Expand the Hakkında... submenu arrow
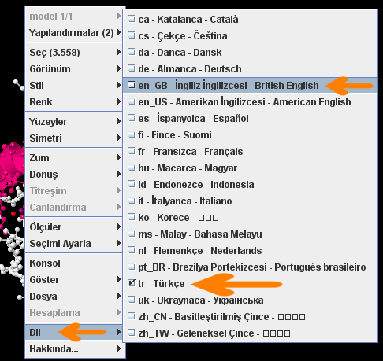The image size is (383, 361). [119, 348]
